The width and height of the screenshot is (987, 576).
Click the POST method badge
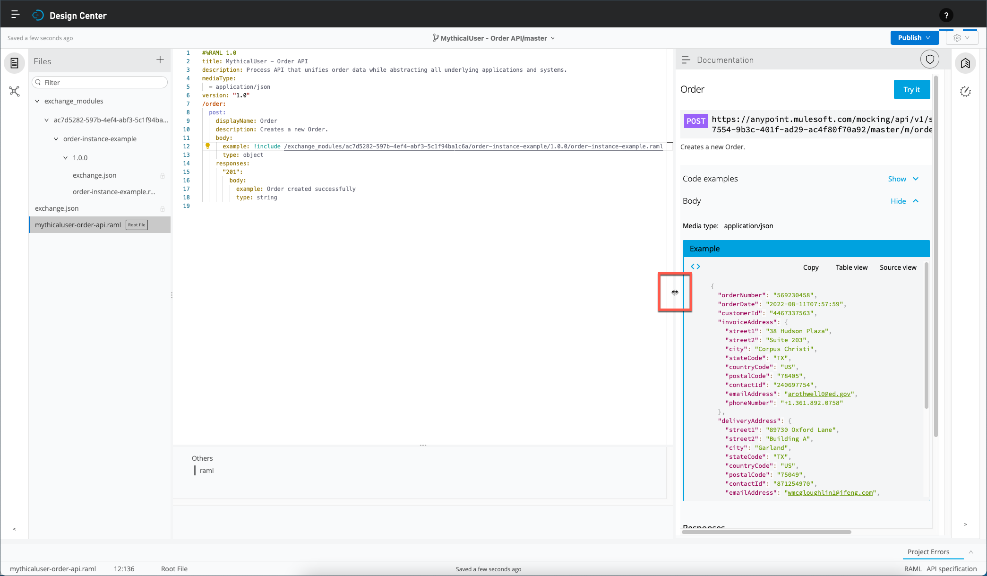point(695,121)
